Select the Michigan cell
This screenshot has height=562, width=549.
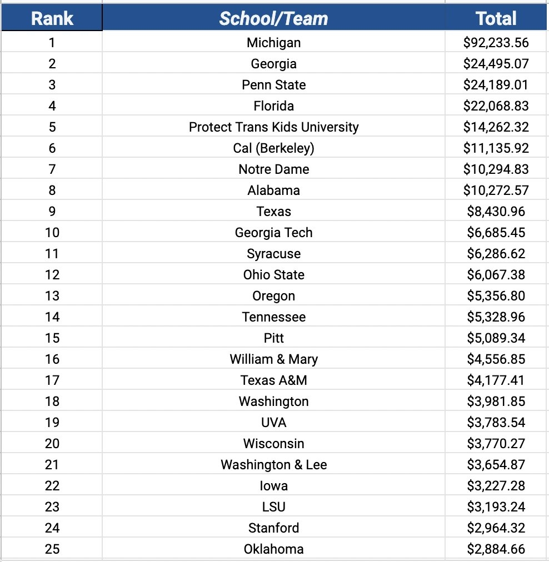tap(273, 43)
